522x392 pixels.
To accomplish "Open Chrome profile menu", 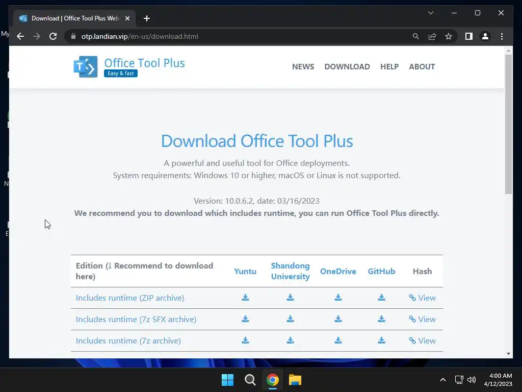I will click(x=485, y=36).
